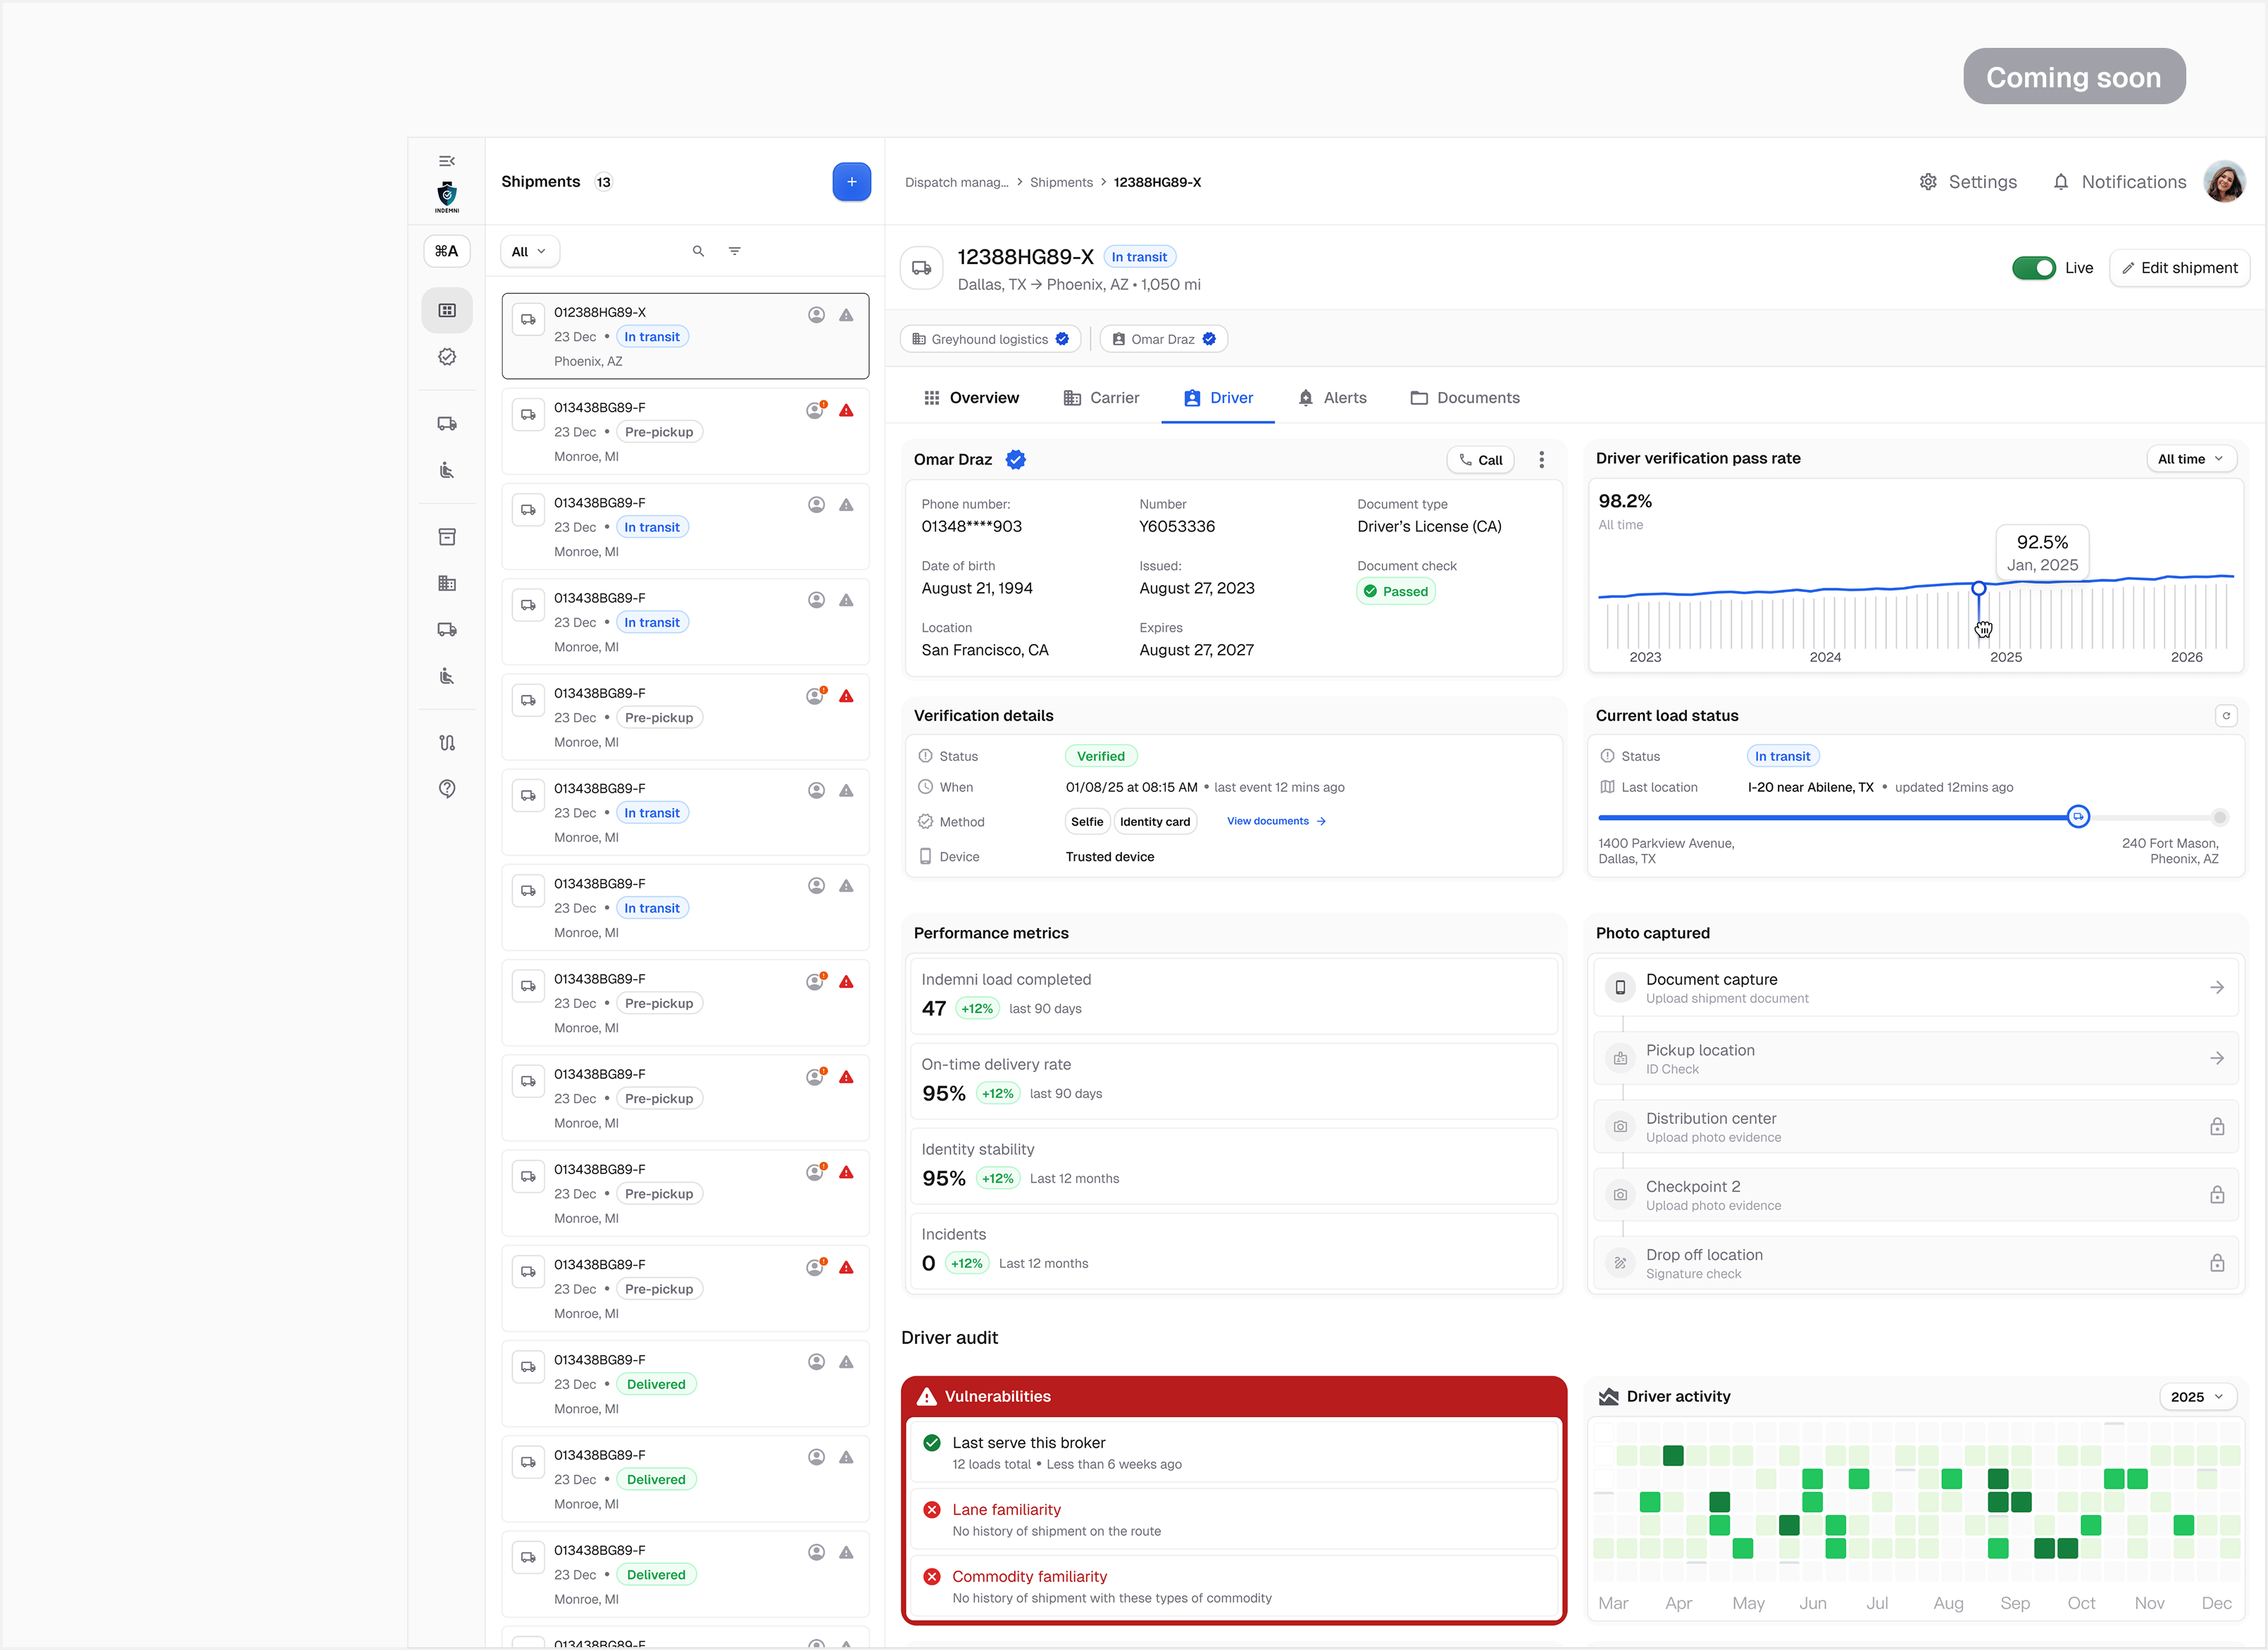Select the archive box icon in sidebar
Screen dimensions: 2268x1650
(x=447, y=536)
